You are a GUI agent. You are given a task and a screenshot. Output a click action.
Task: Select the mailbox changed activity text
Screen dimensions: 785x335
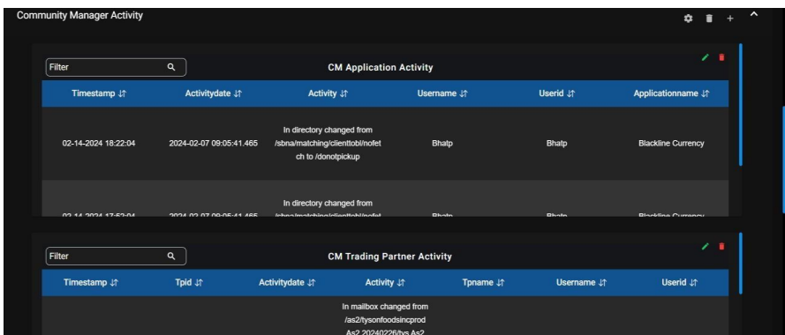[385, 320]
